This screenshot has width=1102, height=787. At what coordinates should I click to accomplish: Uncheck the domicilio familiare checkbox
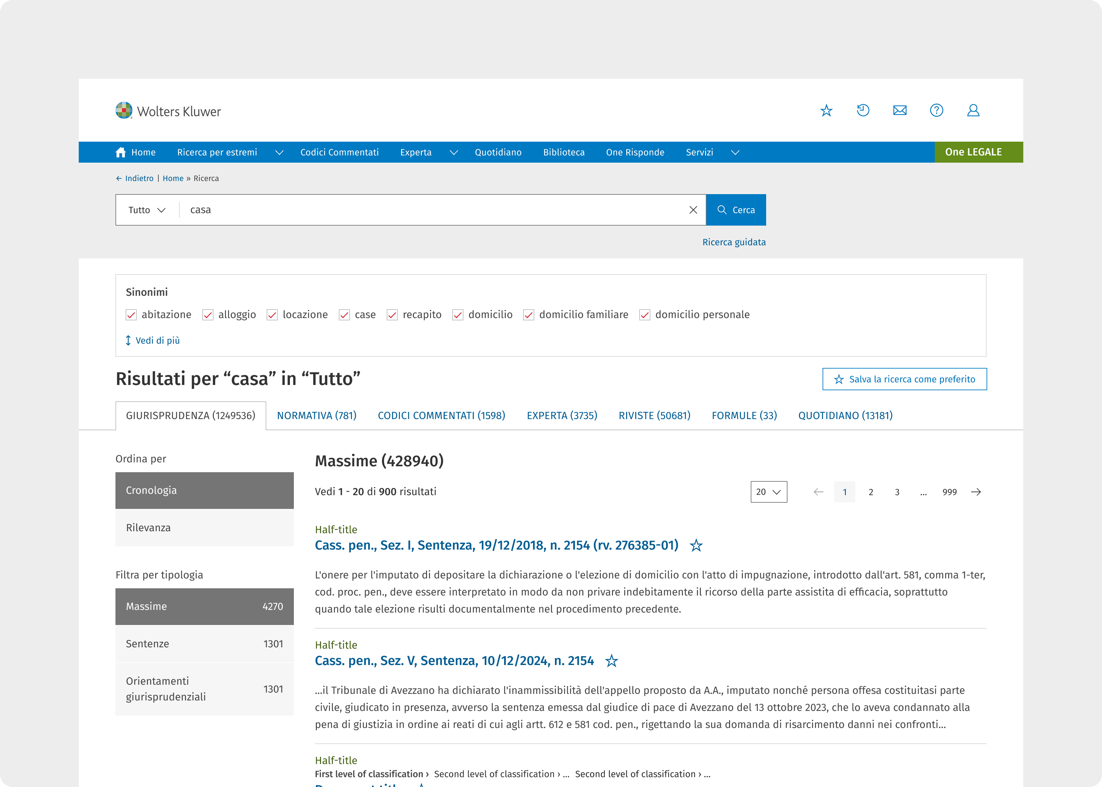click(x=528, y=315)
